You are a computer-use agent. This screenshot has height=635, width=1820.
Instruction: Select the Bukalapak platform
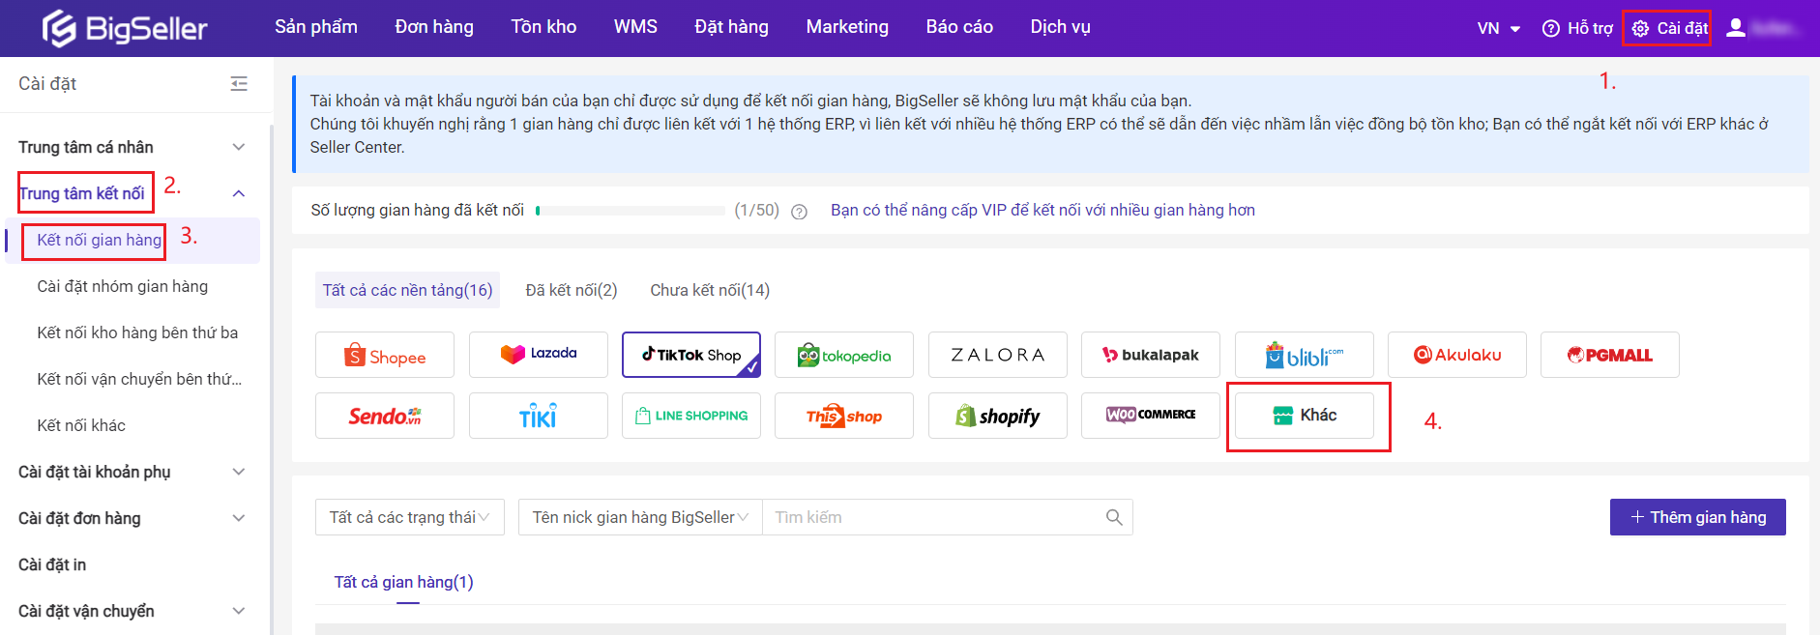pyautogui.click(x=1151, y=355)
